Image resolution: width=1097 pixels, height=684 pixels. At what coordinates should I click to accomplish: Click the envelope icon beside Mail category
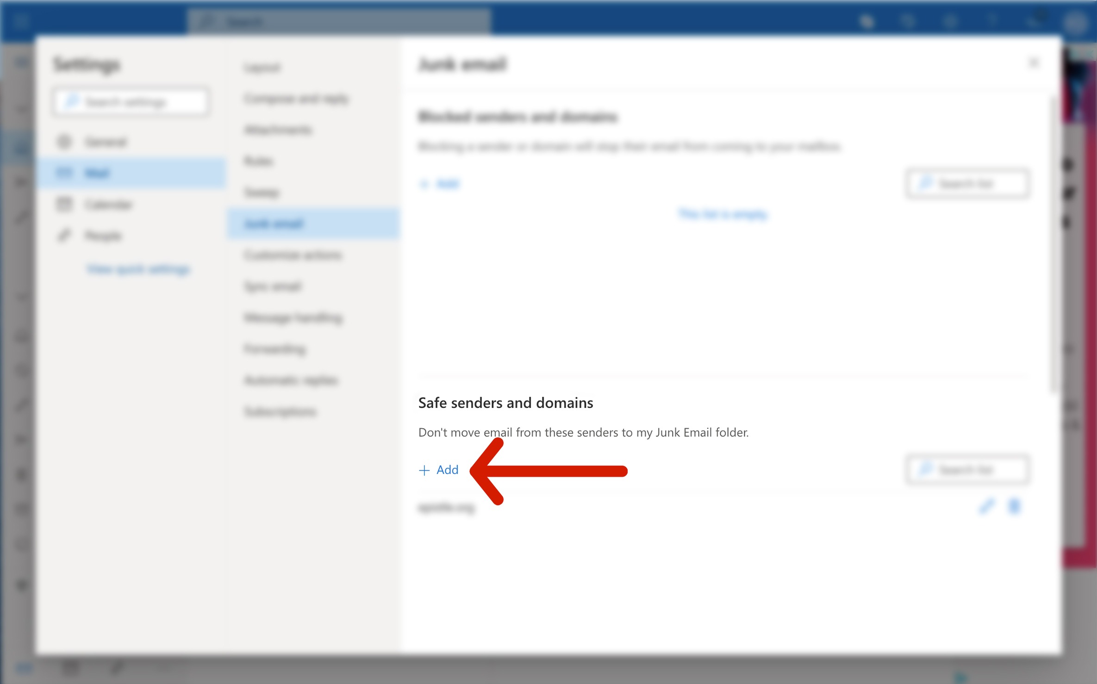point(64,173)
